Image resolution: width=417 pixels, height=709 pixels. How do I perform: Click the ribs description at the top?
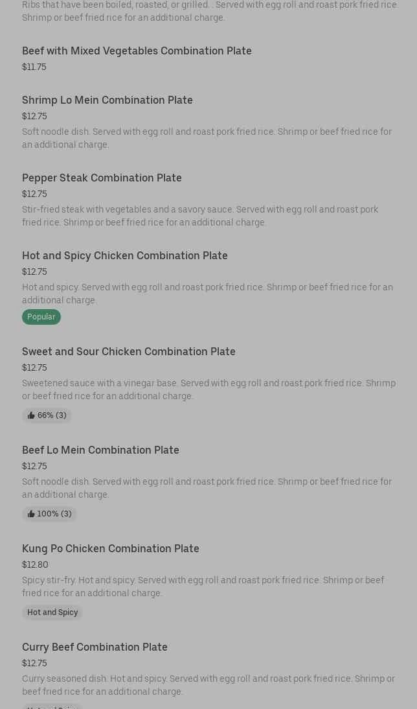210,11
